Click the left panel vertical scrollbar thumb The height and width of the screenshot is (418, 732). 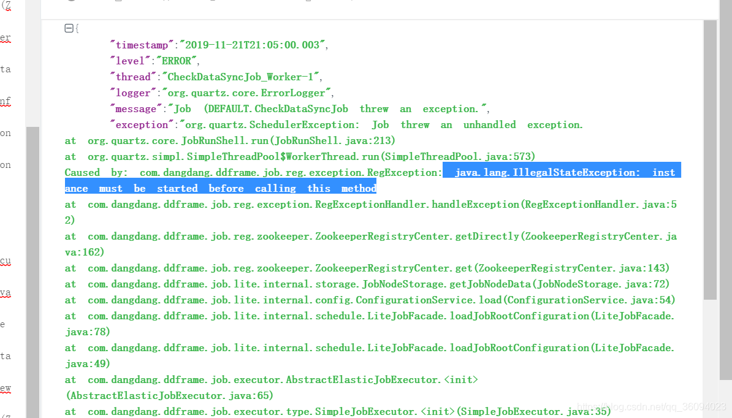(x=32, y=272)
